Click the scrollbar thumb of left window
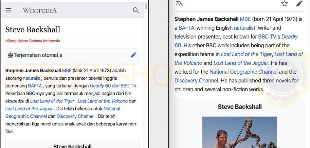The height and width of the screenshot is (148, 310). click(146, 6)
